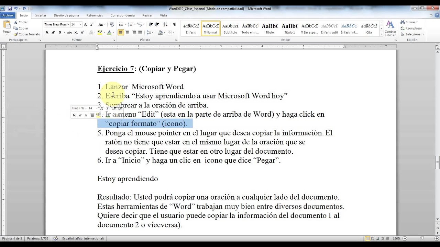
Task: Switch to the Vista tab
Action: click(x=163, y=15)
